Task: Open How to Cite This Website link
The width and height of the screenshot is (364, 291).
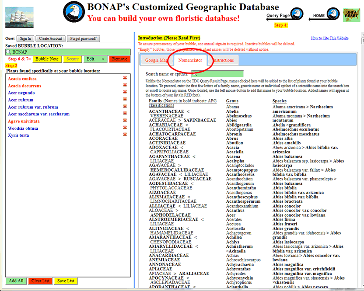Action: (x=329, y=38)
